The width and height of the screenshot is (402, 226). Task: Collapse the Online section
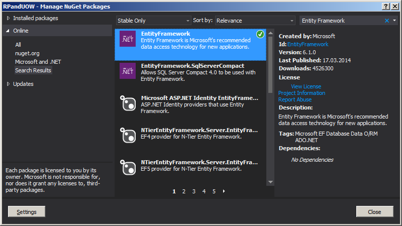pyautogui.click(x=9, y=31)
